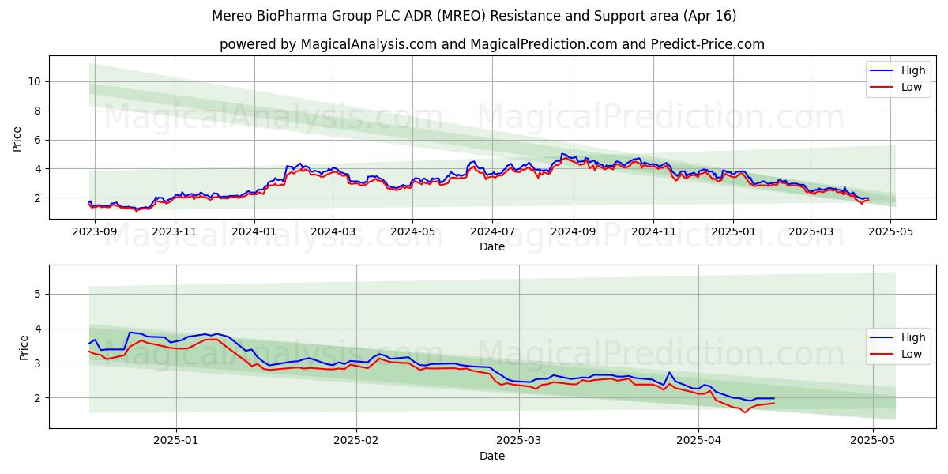
Task: Click the '2023-09' tick label on top chart
Action: click(x=94, y=232)
